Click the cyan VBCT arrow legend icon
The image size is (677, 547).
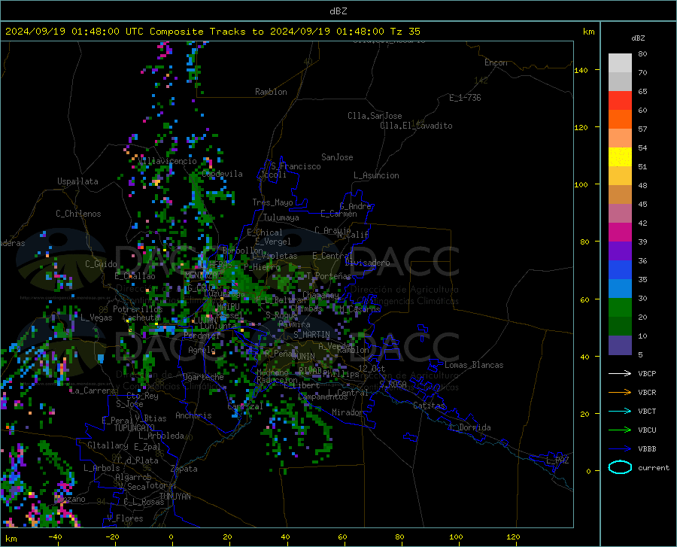[620, 411]
